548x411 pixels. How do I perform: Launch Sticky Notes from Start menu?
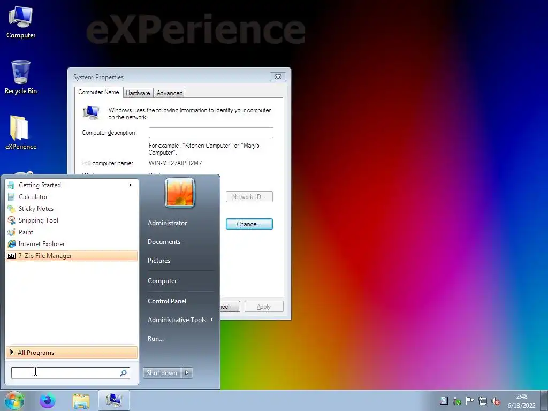point(72,209)
